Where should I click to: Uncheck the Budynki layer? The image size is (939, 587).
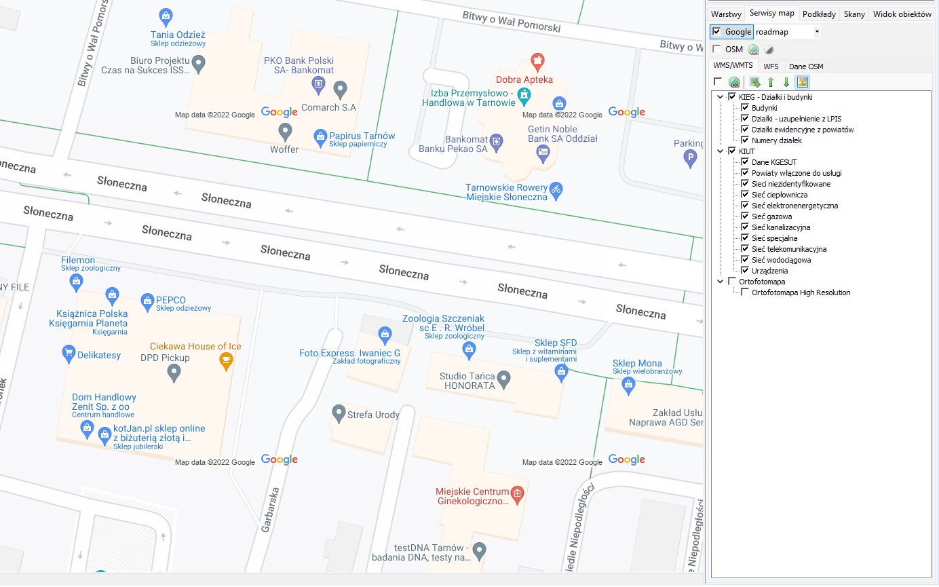tap(745, 108)
